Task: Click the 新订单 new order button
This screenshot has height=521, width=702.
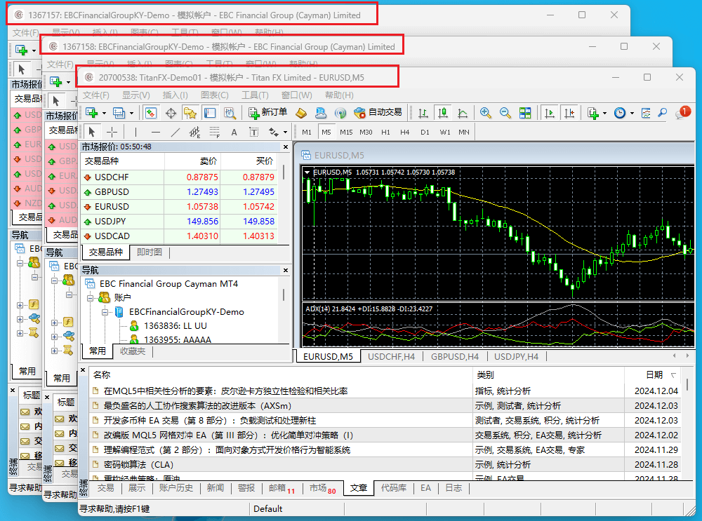Action: (x=267, y=113)
